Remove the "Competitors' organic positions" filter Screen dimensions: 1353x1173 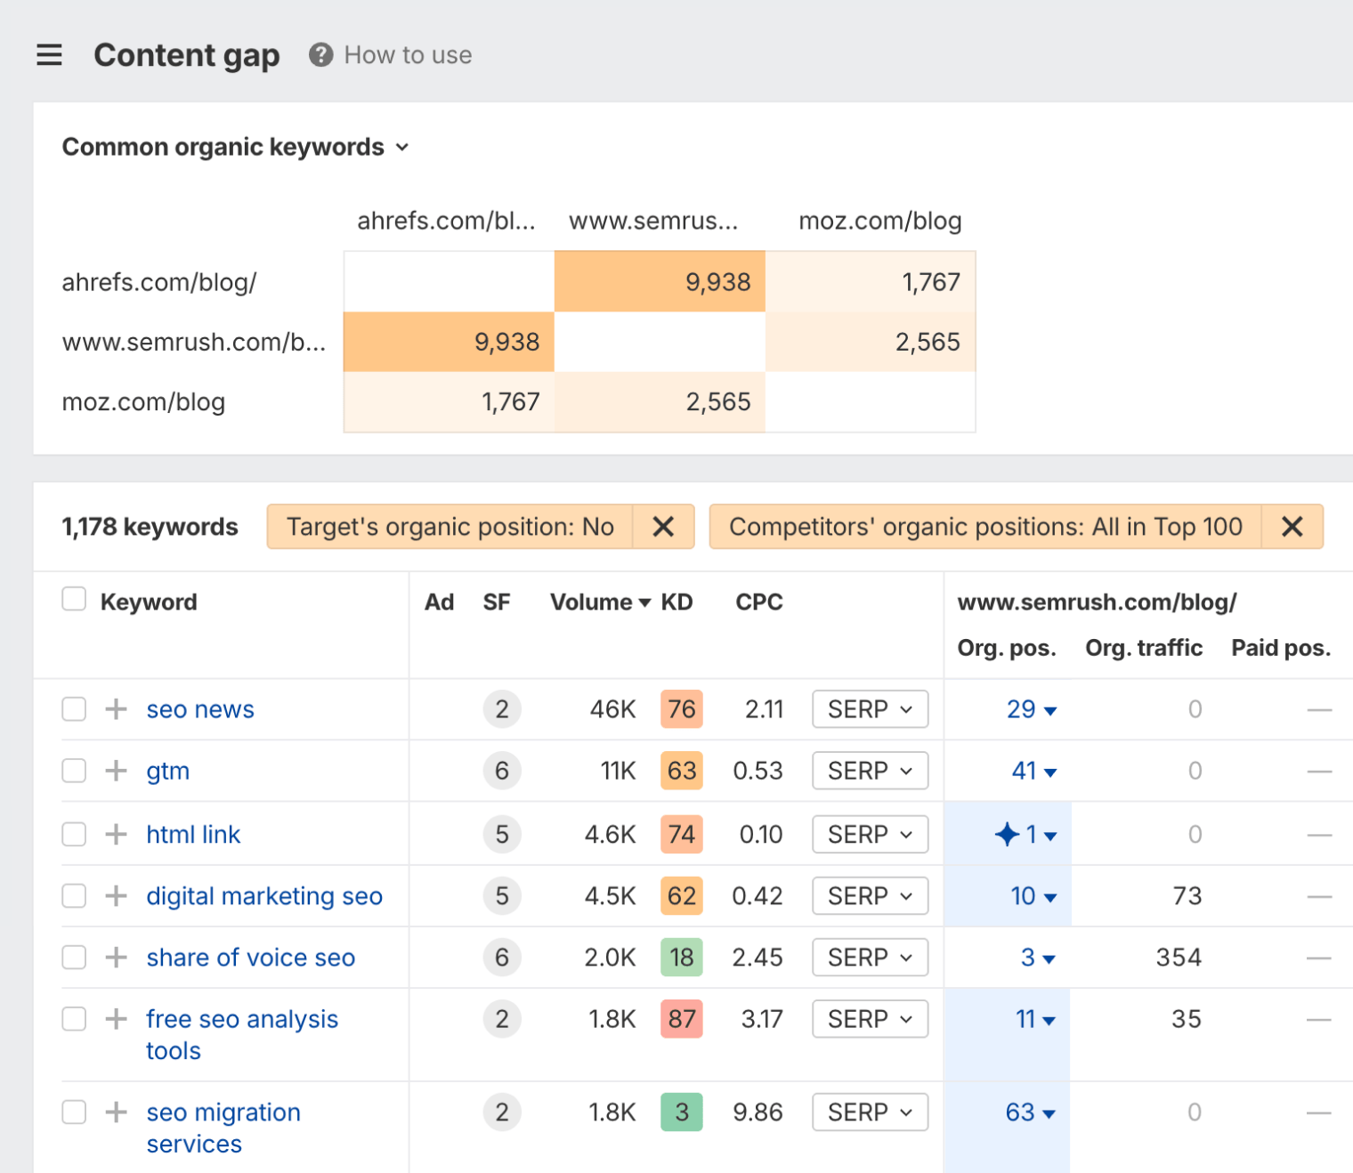[x=1292, y=526]
